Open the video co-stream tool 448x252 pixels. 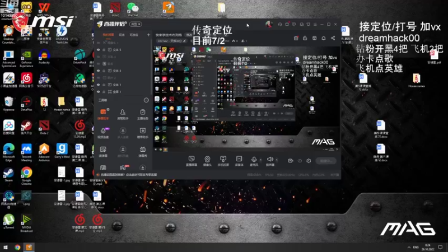(x=103, y=133)
